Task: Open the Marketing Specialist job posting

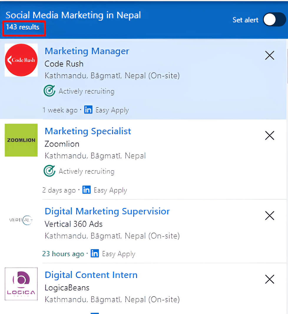Action: pos(88,131)
